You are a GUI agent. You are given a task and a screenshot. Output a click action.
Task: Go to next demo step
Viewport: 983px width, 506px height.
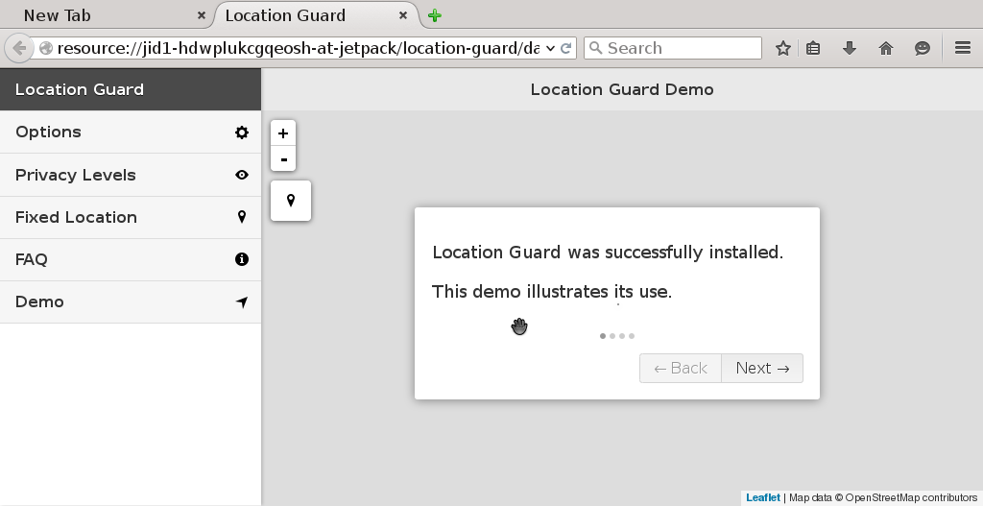pos(762,368)
